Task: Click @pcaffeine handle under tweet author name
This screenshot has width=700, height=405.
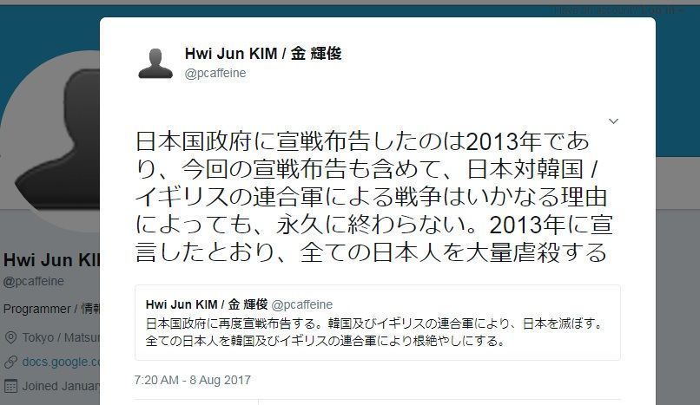Action: [x=215, y=73]
